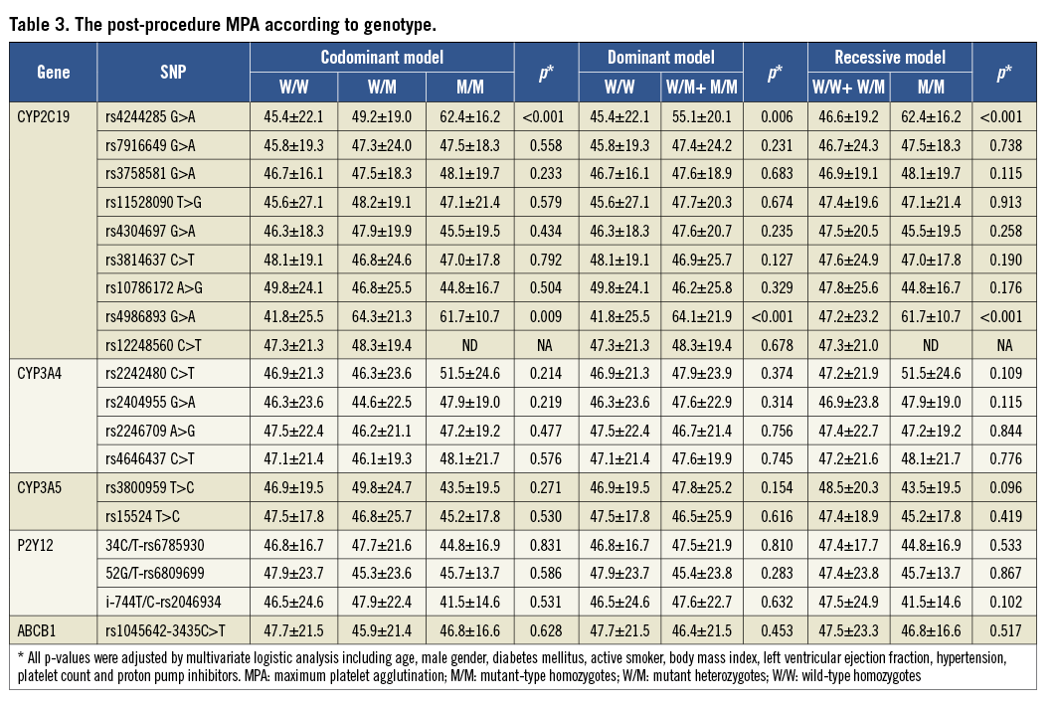Click SNP rs4244285 G>A

coord(149,116)
